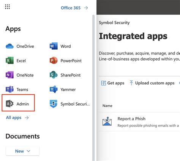Viewport: 180px width, 161px height.
Task: Open the OneNote app icon
Action: click(x=9, y=75)
